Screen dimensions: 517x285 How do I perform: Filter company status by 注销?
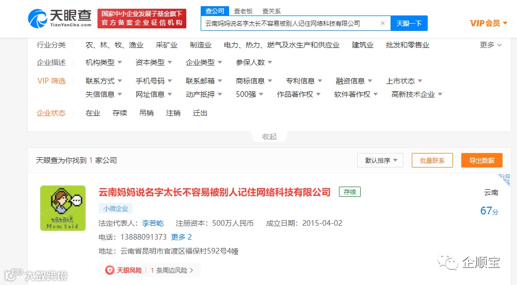coord(173,113)
